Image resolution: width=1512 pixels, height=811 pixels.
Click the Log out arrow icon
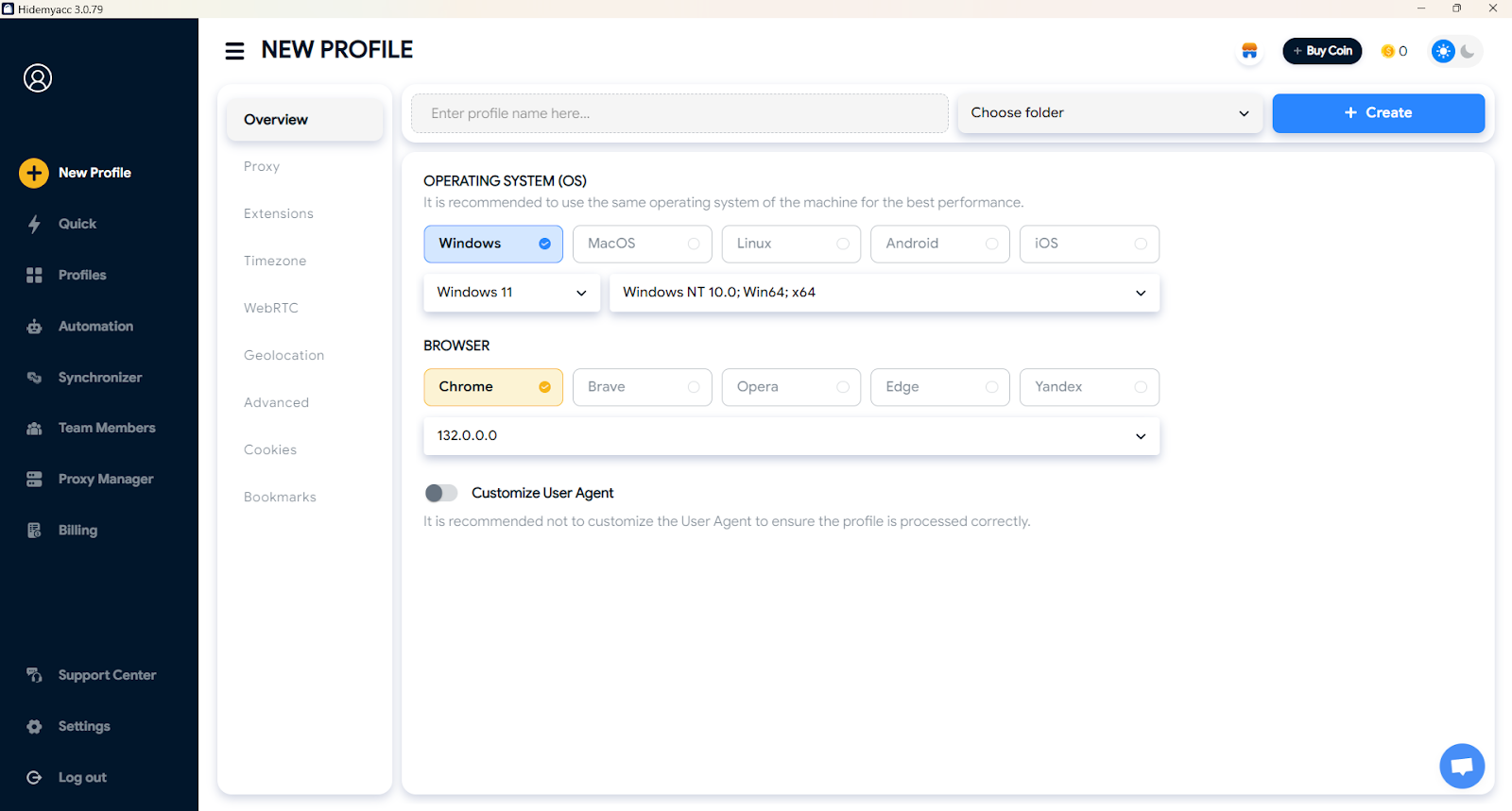pos(34,778)
